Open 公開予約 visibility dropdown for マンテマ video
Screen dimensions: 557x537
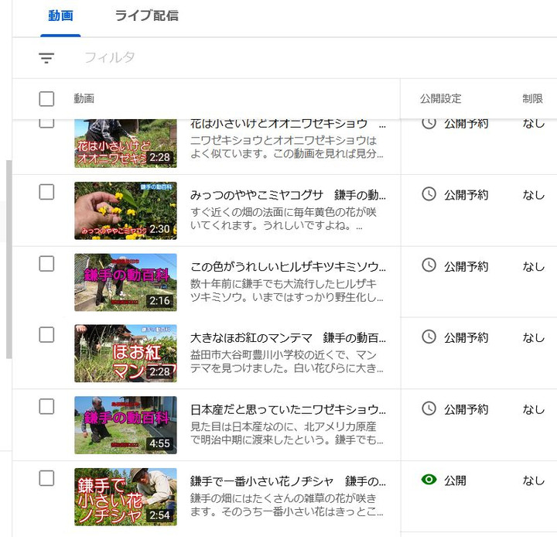[466, 337]
